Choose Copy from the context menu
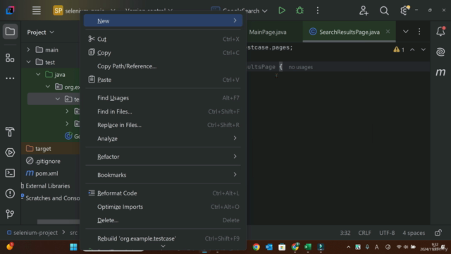 coord(163,53)
